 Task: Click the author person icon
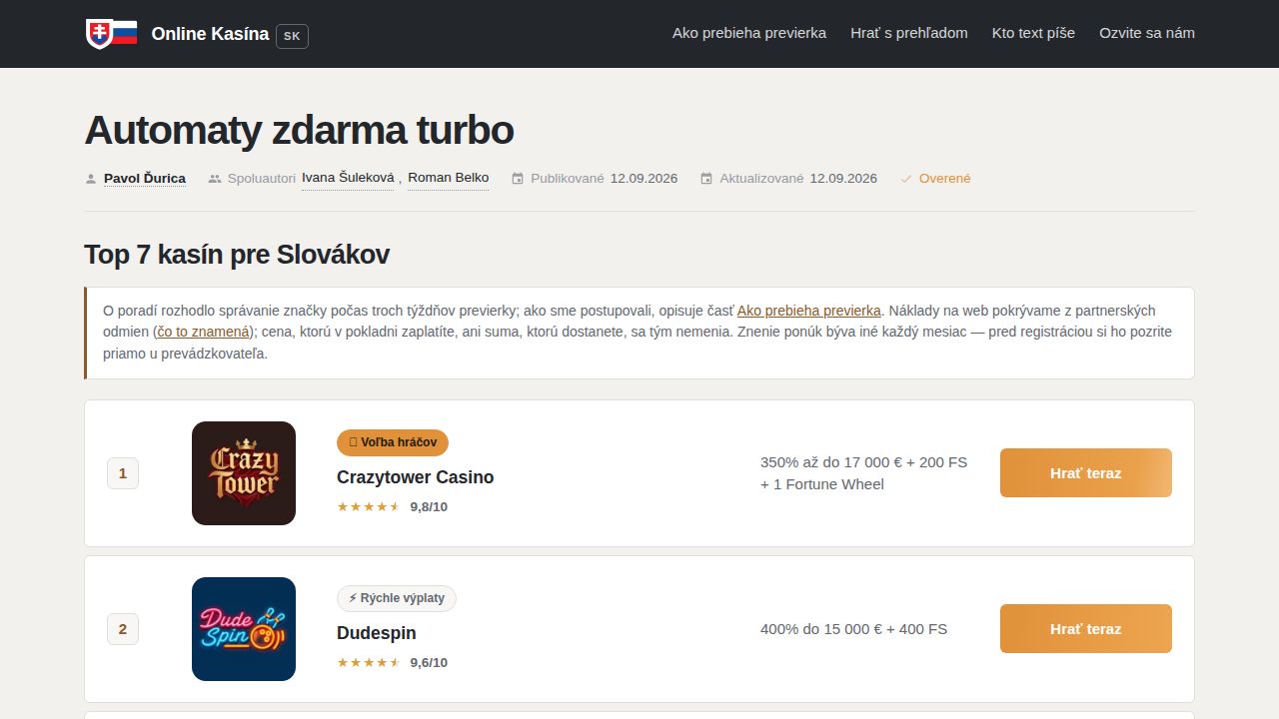91,179
